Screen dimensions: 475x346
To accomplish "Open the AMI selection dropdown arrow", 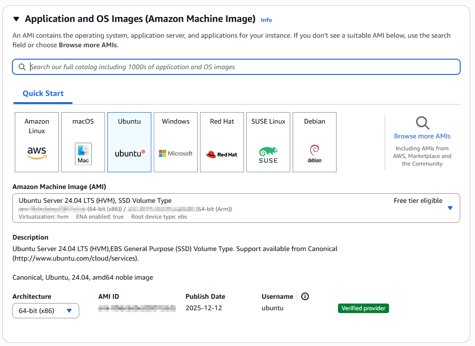I will pos(449,208).
